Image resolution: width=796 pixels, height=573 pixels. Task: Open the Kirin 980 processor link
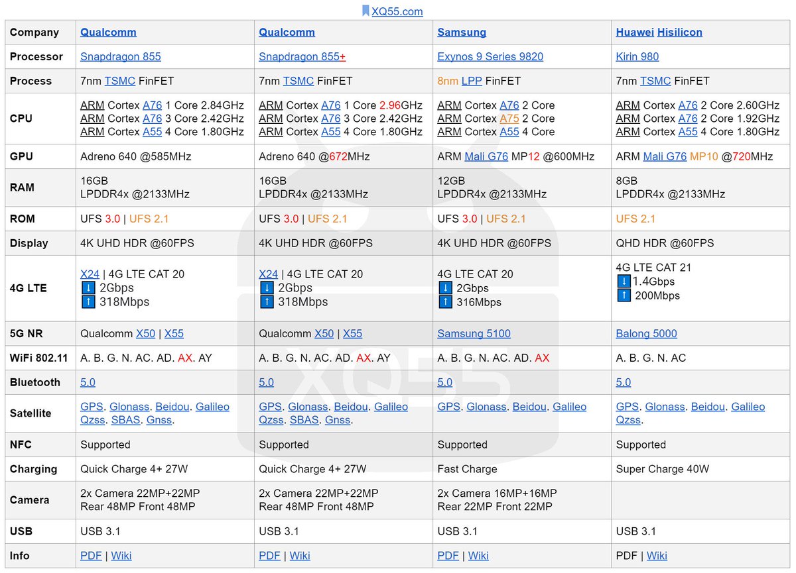[x=637, y=56]
